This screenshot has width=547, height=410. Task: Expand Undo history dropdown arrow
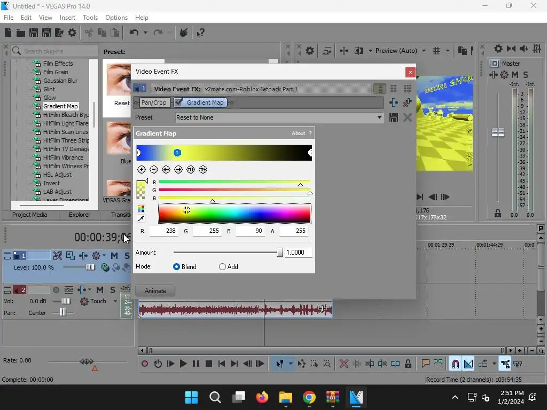tap(145, 33)
